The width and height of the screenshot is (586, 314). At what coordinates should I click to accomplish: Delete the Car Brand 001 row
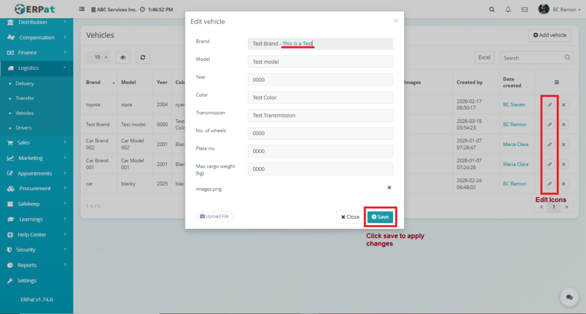coord(564,164)
